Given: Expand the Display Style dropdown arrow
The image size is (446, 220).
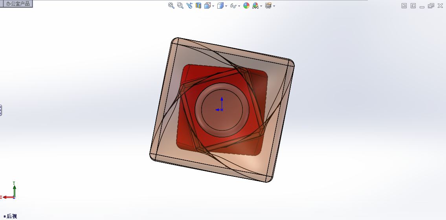Looking at the screenshot, I should pos(226,5).
